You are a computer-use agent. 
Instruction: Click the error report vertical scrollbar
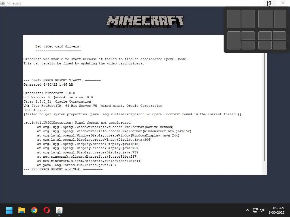(x=265, y=107)
